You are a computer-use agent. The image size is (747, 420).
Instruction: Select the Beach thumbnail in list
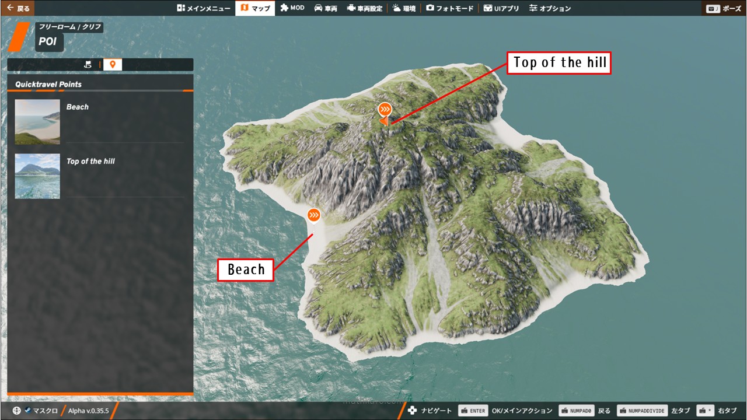click(x=37, y=122)
